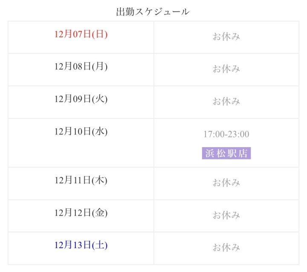The height and width of the screenshot is (272, 307).
Task: Click the (土) Saturday weekday label
Action: pyautogui.click(x=100, y=245)
